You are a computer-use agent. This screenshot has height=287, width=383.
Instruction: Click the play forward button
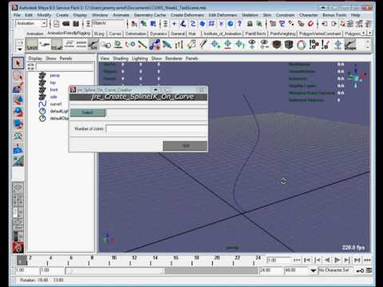click(337, 260)
